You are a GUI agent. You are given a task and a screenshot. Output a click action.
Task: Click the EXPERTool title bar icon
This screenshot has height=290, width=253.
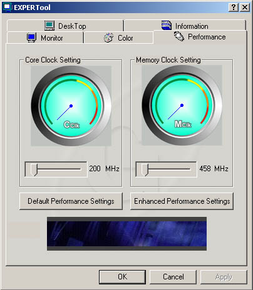point(7,7)
